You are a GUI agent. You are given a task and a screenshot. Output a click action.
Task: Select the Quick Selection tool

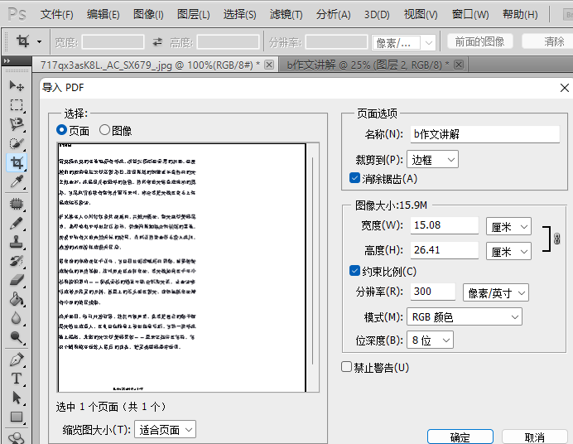[17, 143]
